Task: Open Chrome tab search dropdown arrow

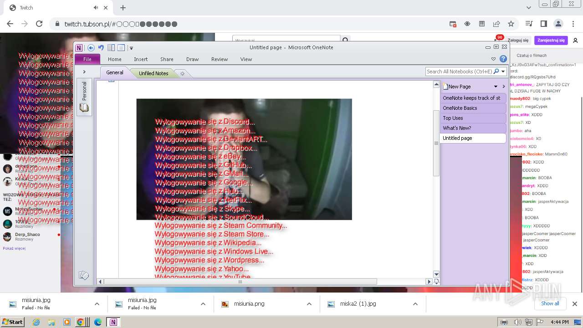Action: (529, 8)
